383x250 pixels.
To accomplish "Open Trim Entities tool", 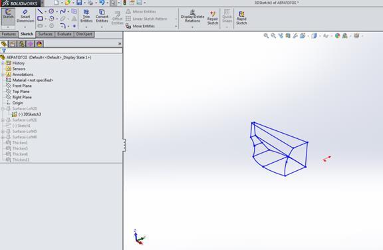I will 86,16.
